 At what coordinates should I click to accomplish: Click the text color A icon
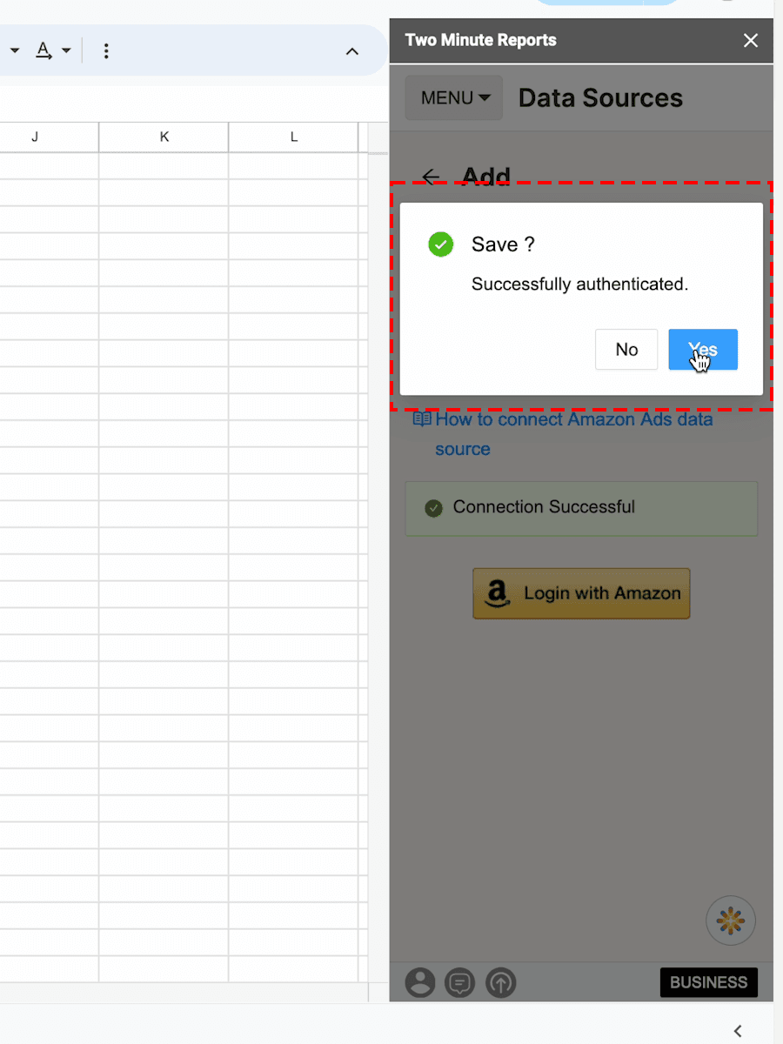pyautogui.click(x=43, y=50)
